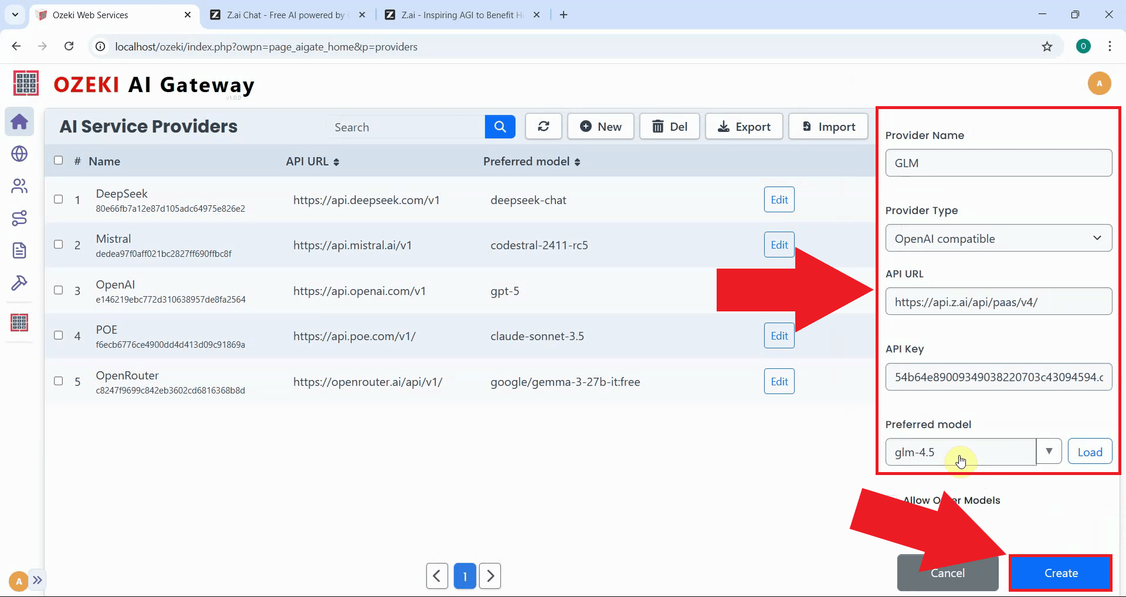The width and height of the screenshot is (1126, 597).
Task: Open the Preferred model dropdown arrow
Action: pyautogui.click(x=1049, y=451)
